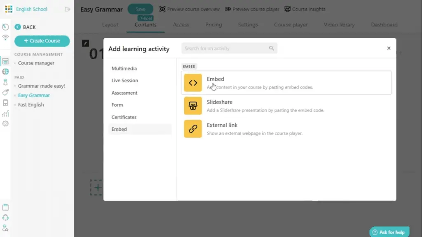Open the Easy Grammar course
Image resolution: width=422 pixels, height=237 pixels.
coord(34,95)
